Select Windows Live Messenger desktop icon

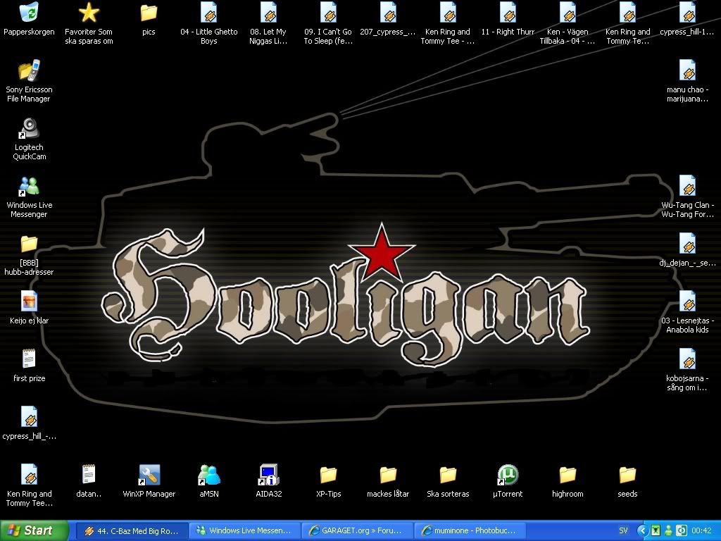[29, 186]
